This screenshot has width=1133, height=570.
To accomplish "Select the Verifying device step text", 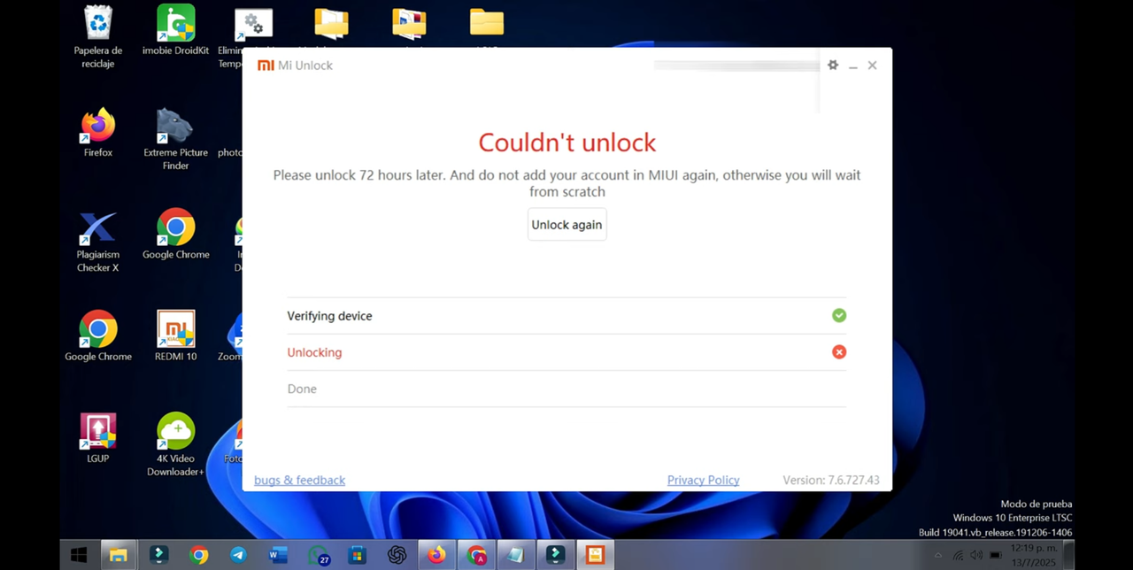I will pyautogui.click(x=329, y=316).
